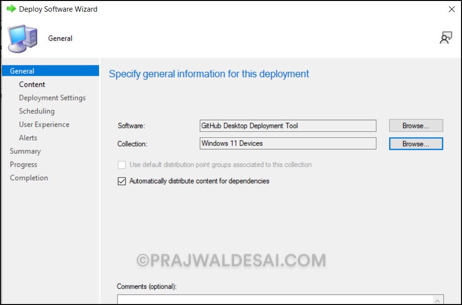Go to Deployment Settings step

click(52, 98)
